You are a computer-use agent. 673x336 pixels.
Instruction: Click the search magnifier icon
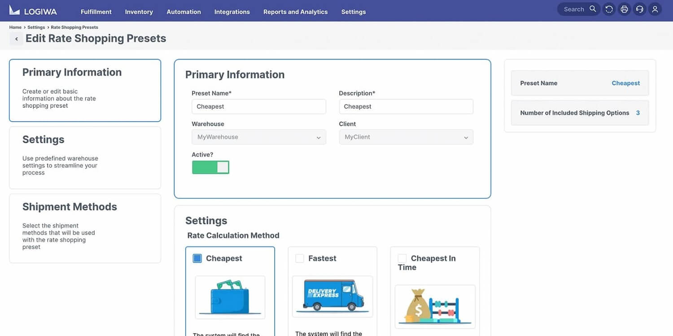593,9
